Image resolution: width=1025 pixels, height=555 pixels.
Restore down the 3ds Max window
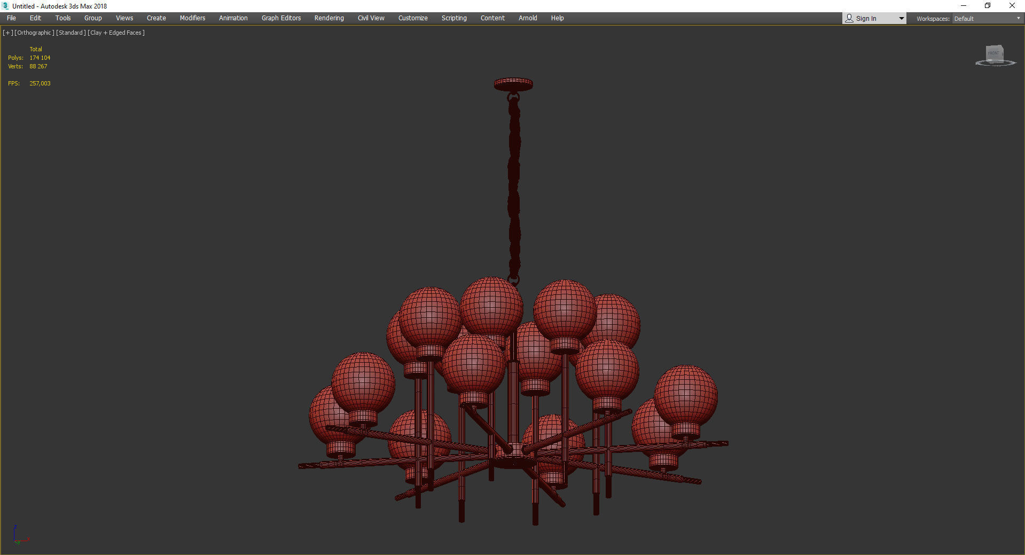pos(988,6)
